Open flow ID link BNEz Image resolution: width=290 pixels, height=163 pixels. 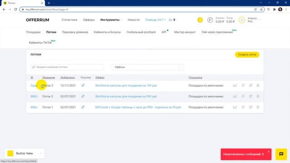[x=34, y=96]
